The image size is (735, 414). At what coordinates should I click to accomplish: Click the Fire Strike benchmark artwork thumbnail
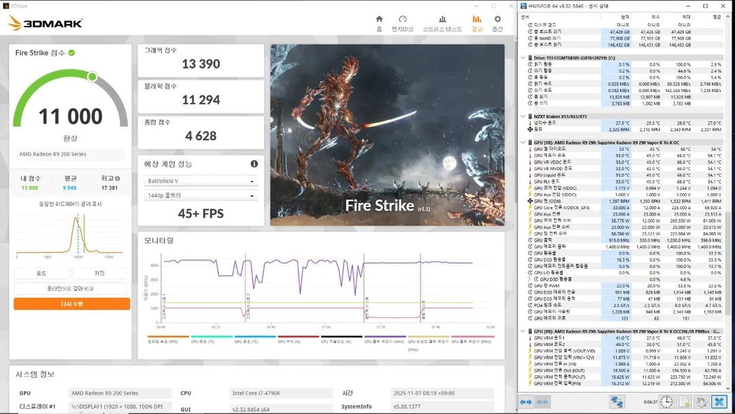click(387, 135)
